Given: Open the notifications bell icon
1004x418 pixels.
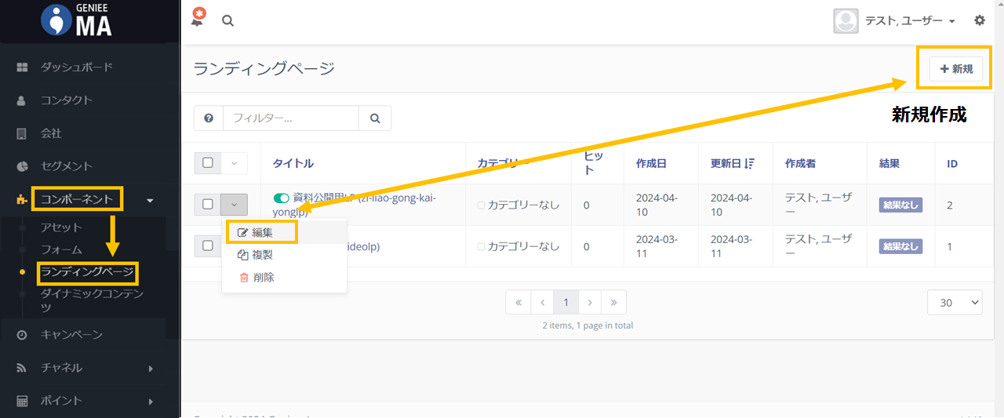Looking at the screenshot, I should [198, 20].
